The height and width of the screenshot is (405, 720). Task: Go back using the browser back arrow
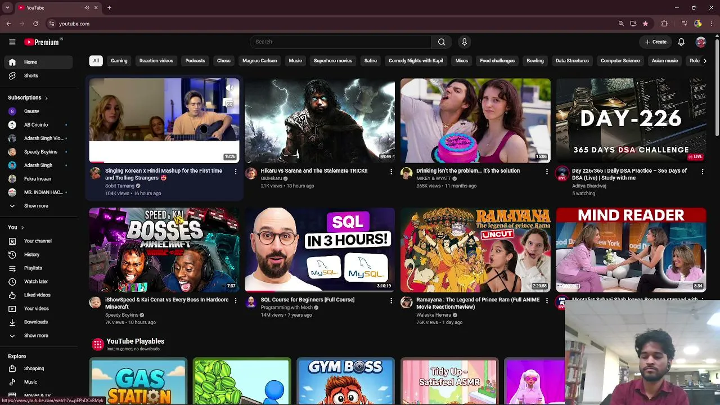[x=8, y=24]
